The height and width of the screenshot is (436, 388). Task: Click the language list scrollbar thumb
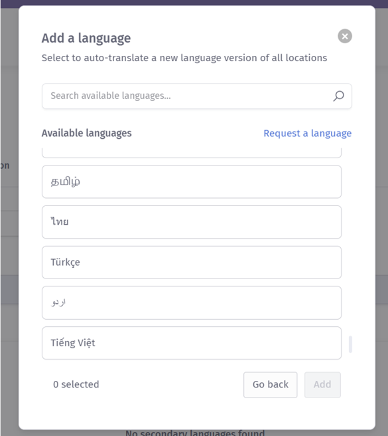pyautogui.click(x=350, y=344)
